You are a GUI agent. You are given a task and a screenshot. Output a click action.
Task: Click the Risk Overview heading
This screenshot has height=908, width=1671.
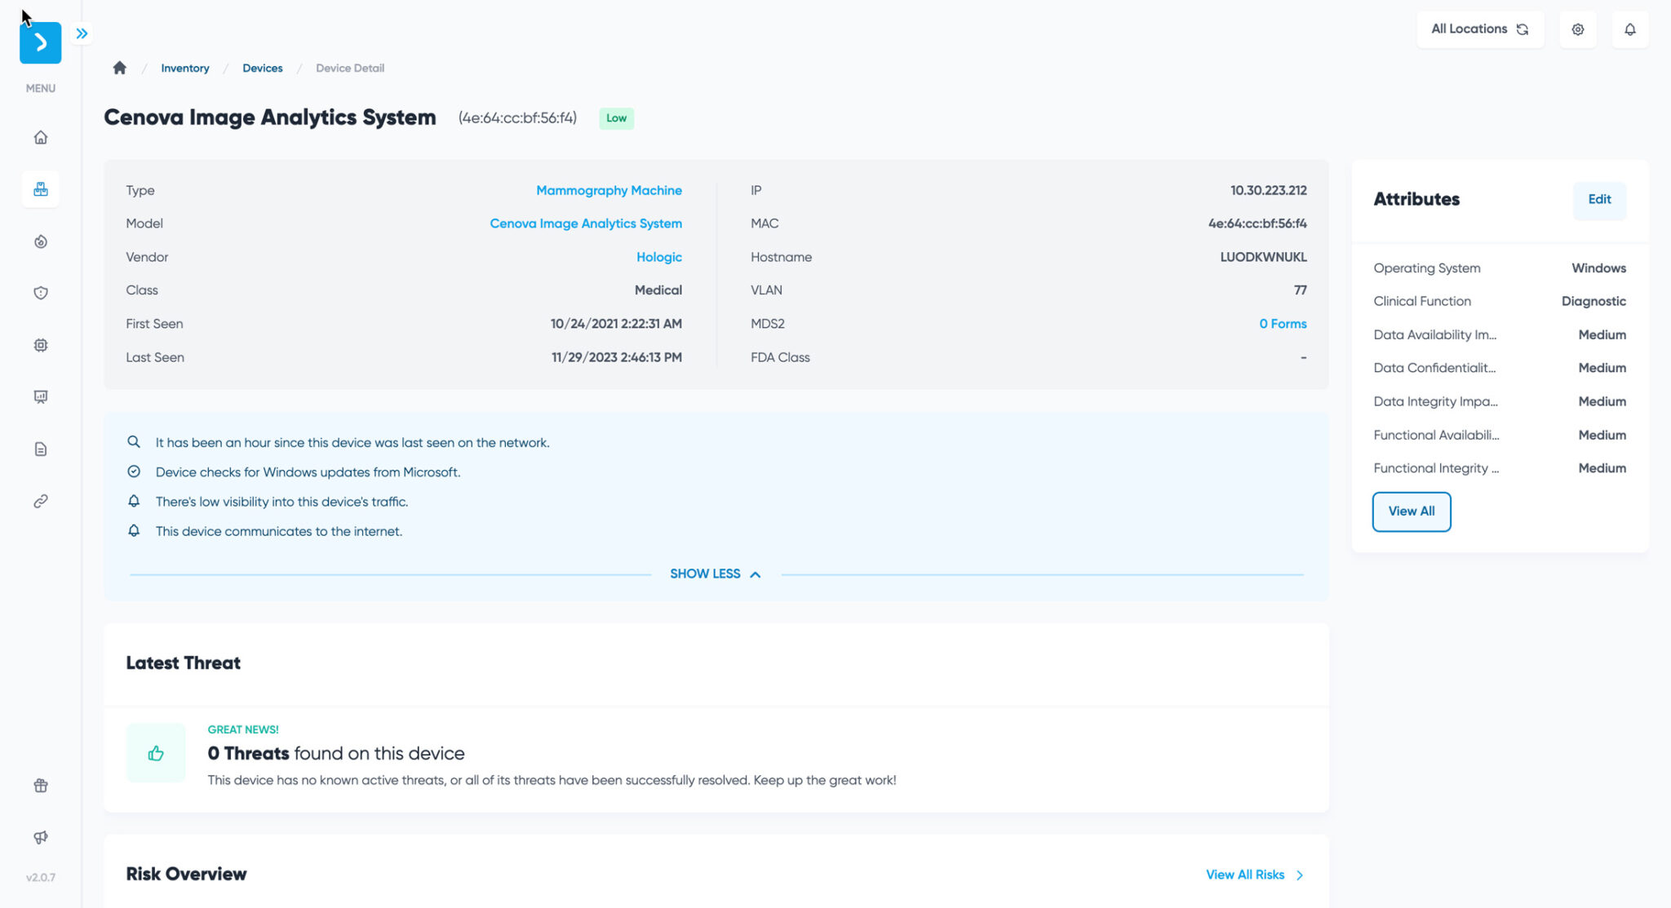(x=186, y=874)
